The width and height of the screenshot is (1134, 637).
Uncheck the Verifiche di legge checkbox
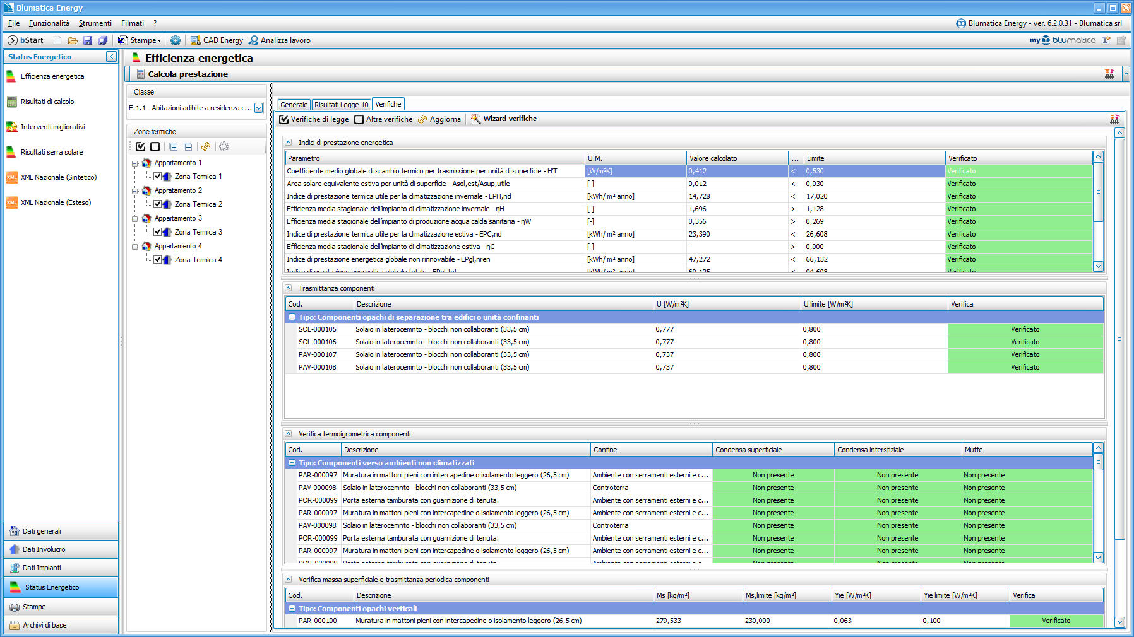[x=284, y=119]
